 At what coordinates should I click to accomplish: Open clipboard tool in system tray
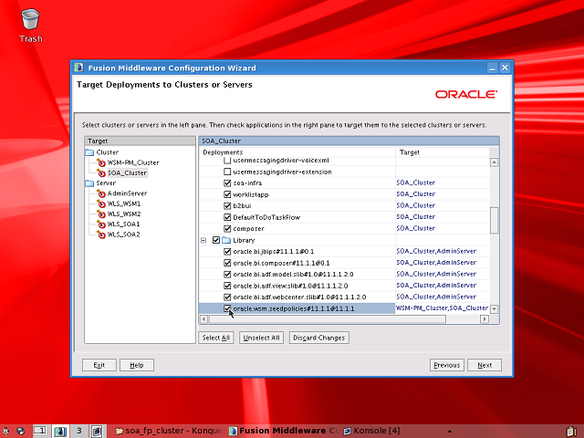click(x=571, y=432)
